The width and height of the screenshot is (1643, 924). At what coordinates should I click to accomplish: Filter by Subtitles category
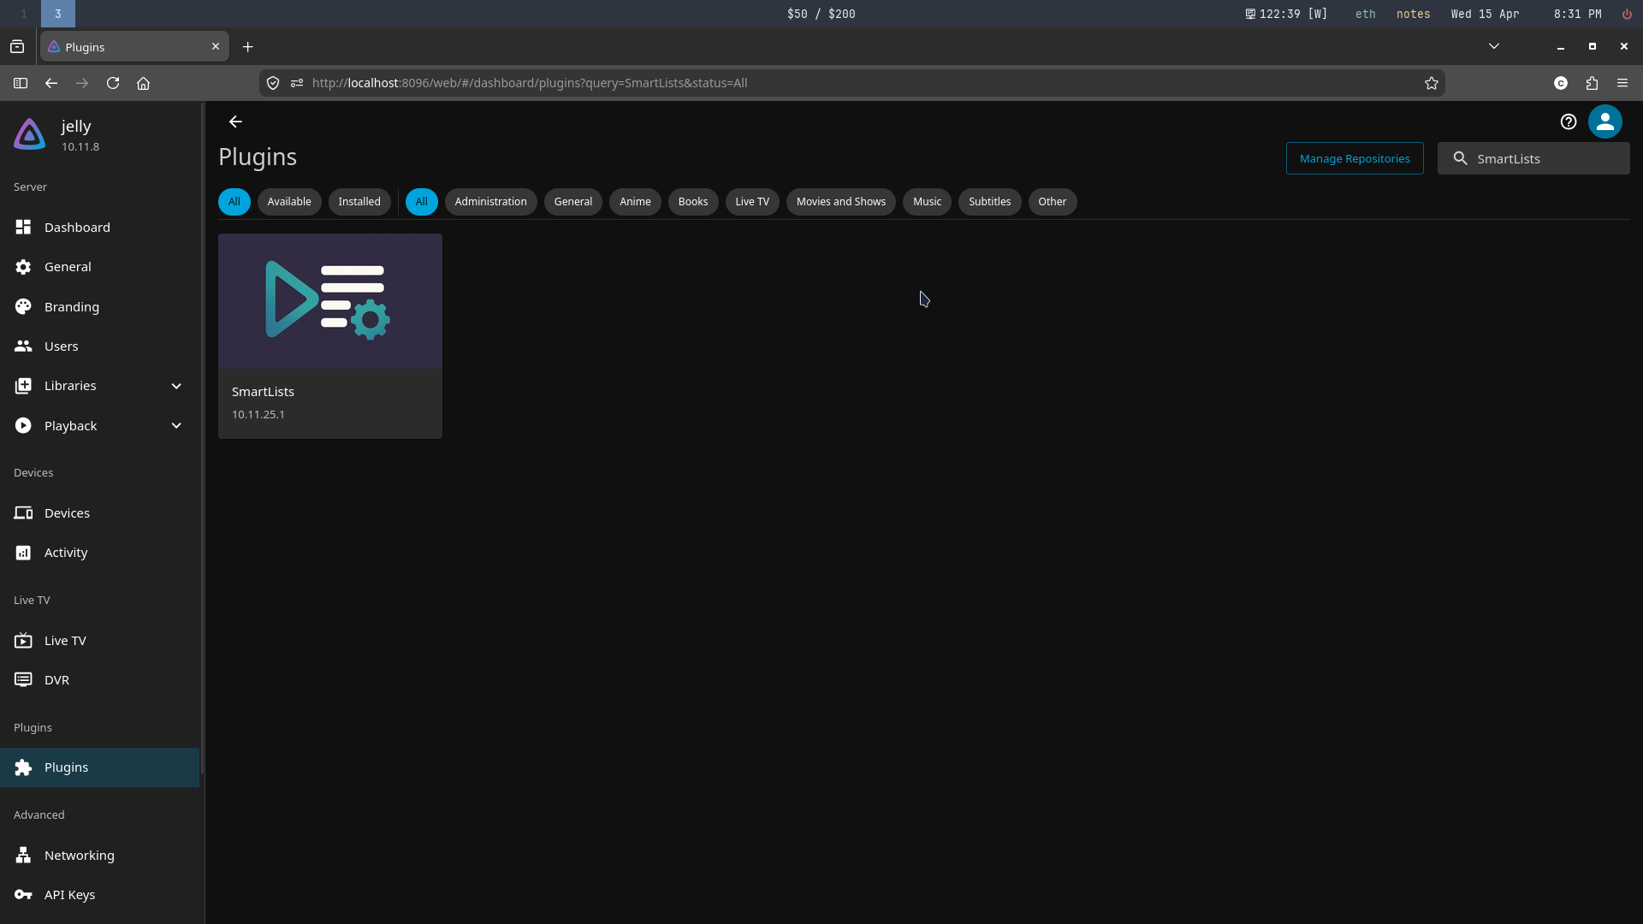click(x=989, y=202)
